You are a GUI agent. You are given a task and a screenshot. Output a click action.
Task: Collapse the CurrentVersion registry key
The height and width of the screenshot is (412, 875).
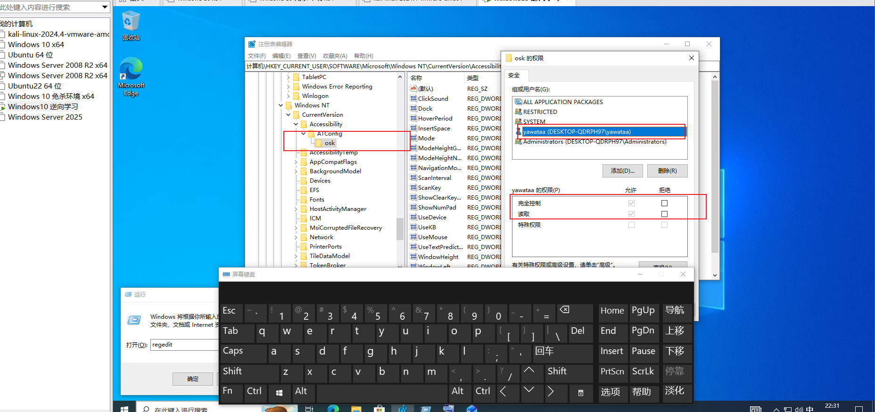[289, 115]
